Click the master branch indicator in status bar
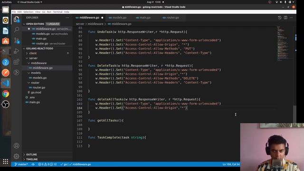This screenshot has height=171, width=304. click(21, 164)
